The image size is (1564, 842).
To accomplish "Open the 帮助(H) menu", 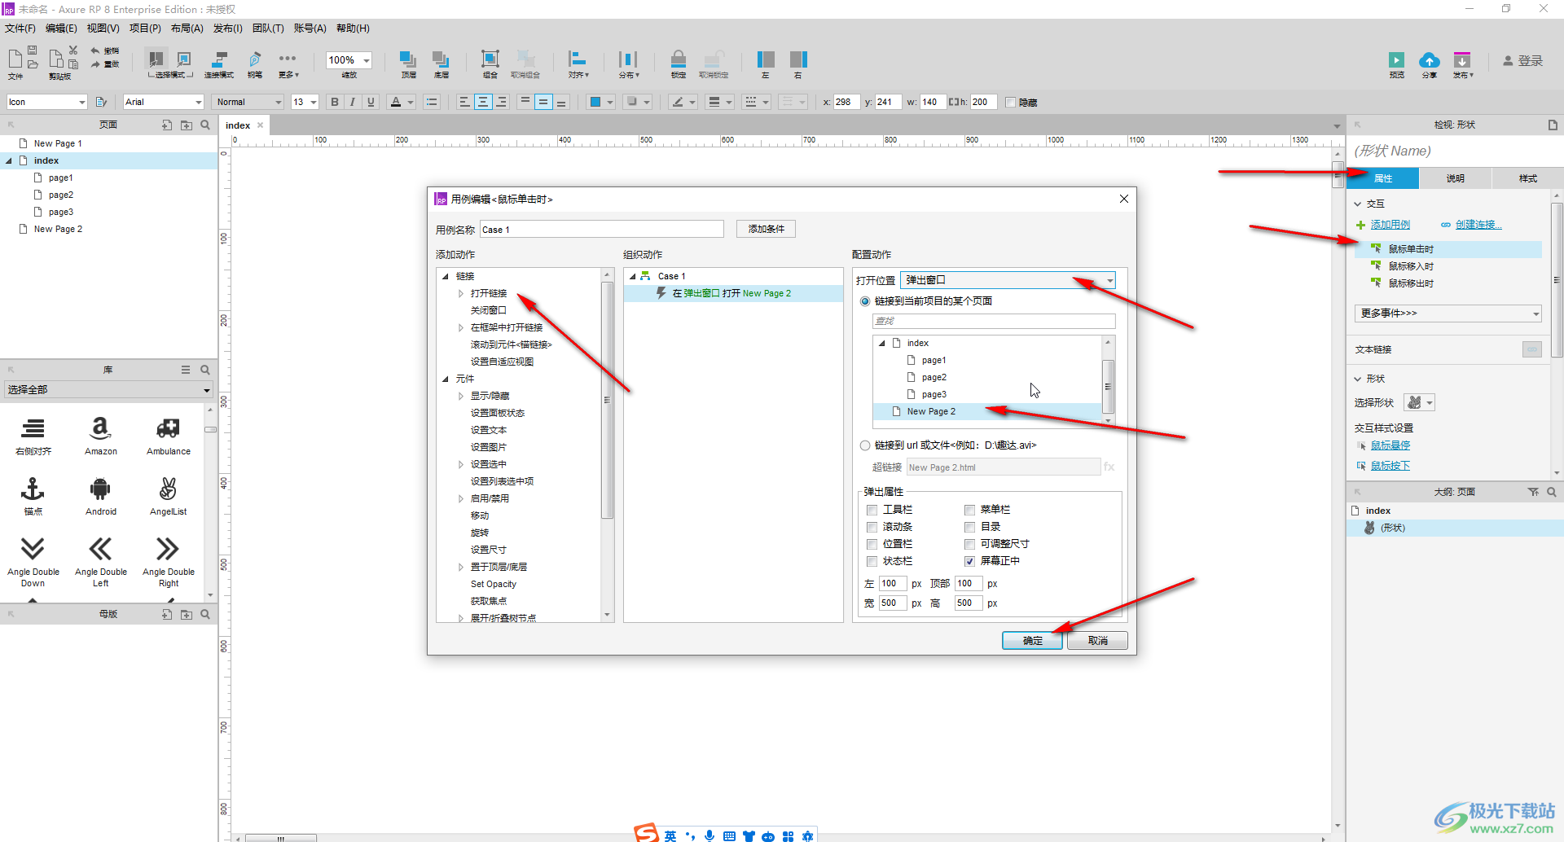I will click(x=353, y=29).
